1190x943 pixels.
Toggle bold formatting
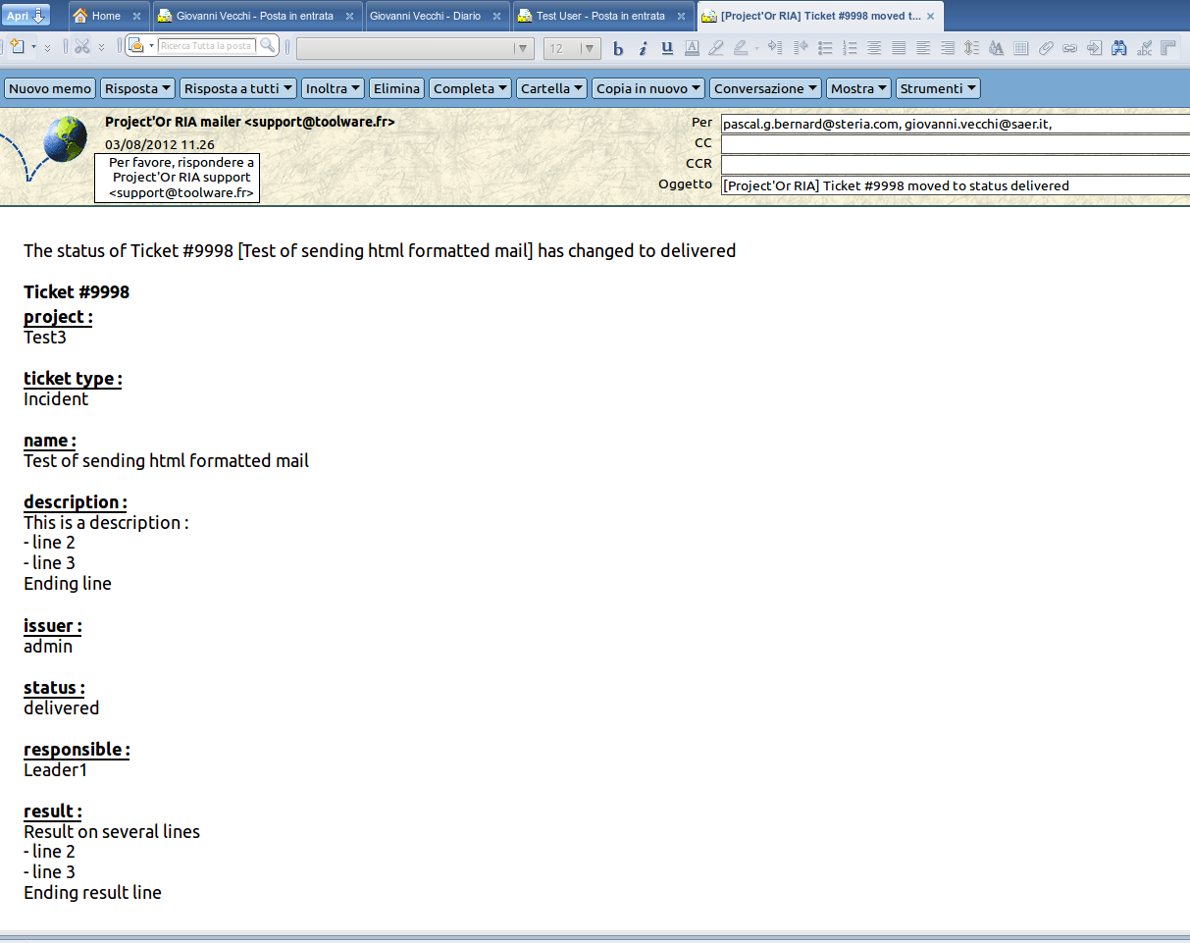[x=618, y=48]
